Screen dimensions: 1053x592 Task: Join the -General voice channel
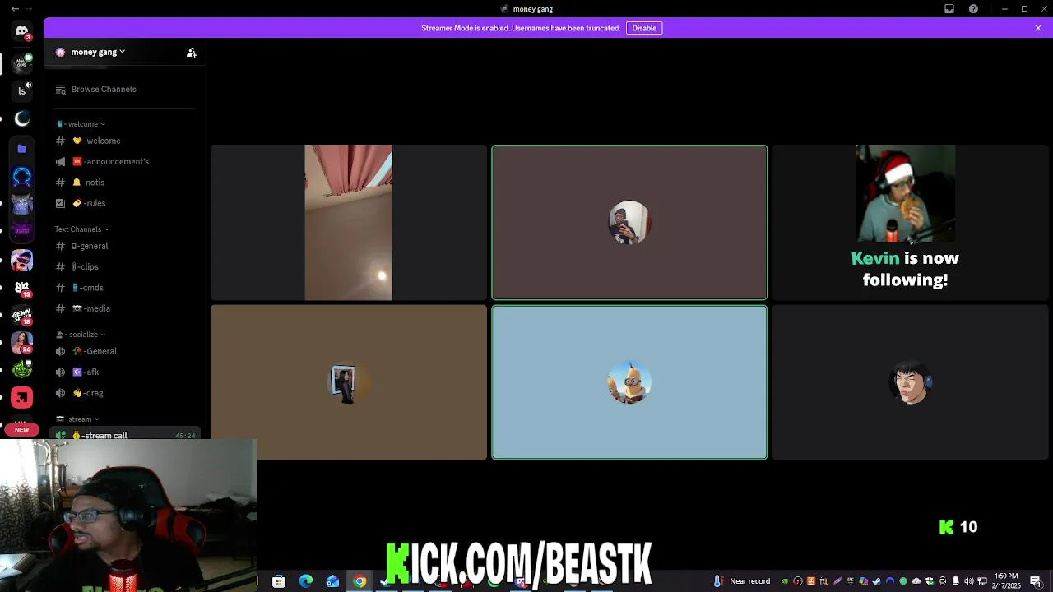[123, 351]
